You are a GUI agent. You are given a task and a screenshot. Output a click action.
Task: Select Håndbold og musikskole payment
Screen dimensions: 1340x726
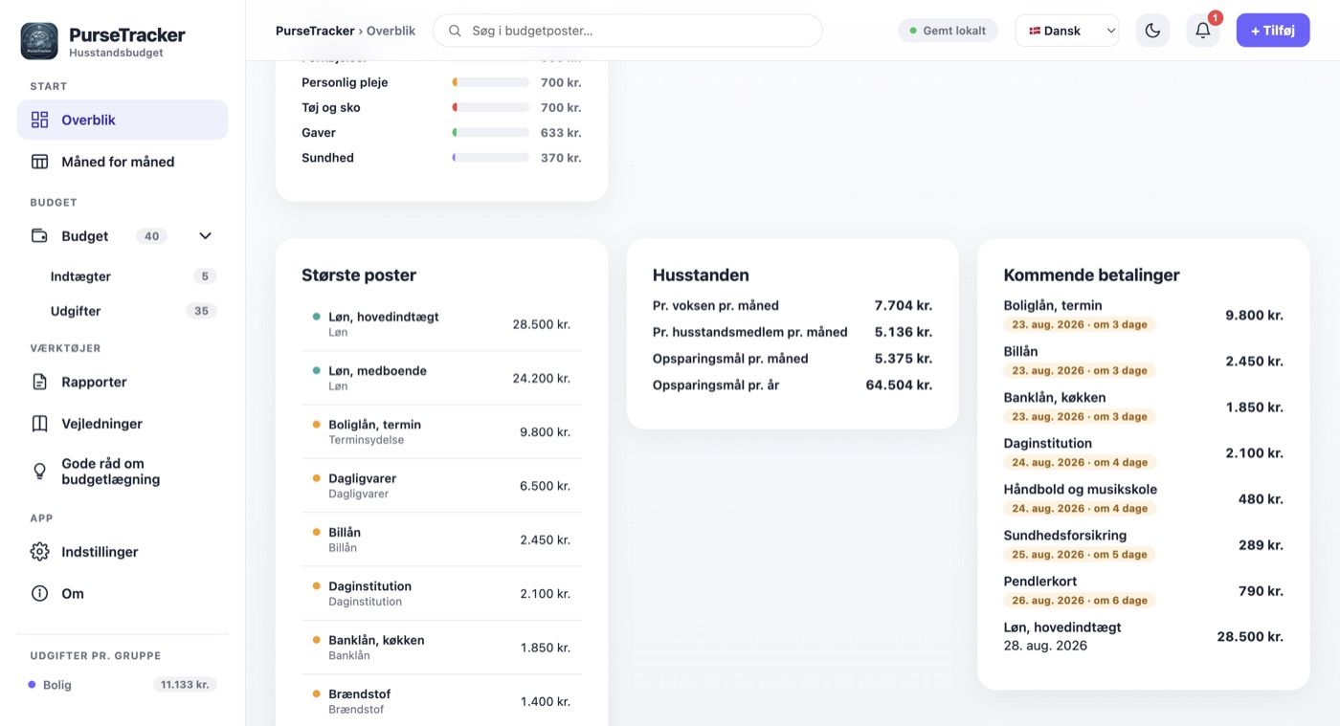point(1143,498)
